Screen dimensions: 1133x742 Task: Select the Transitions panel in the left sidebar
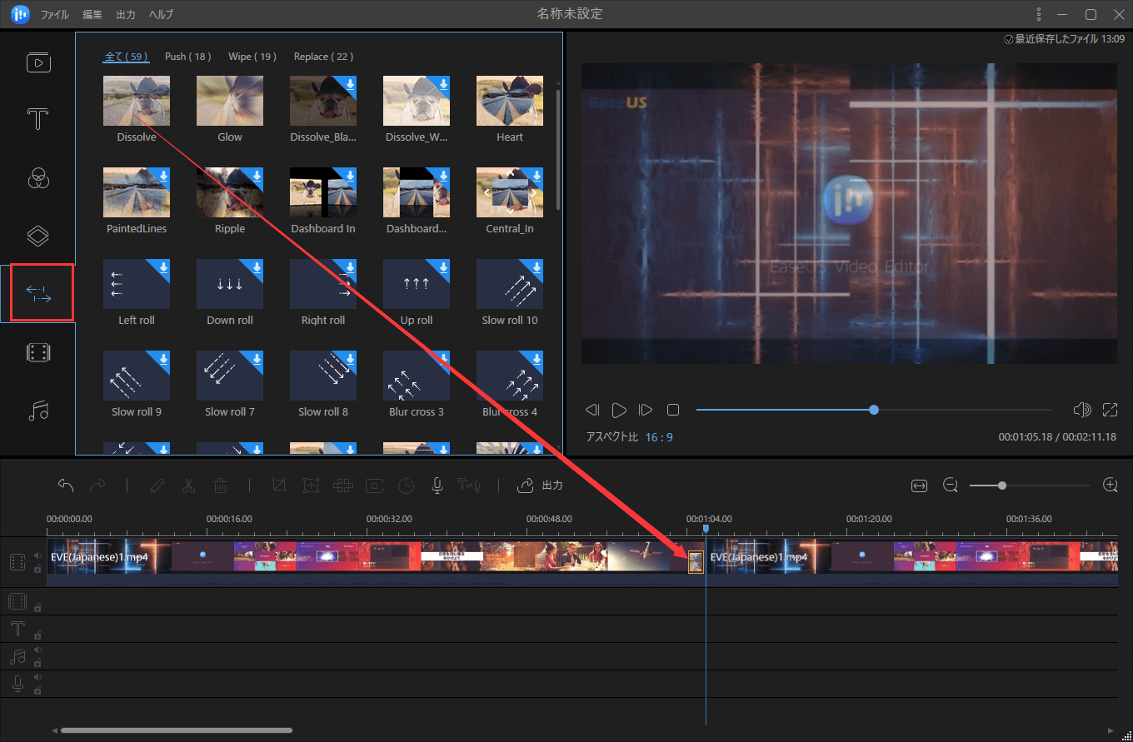[38, 291]
